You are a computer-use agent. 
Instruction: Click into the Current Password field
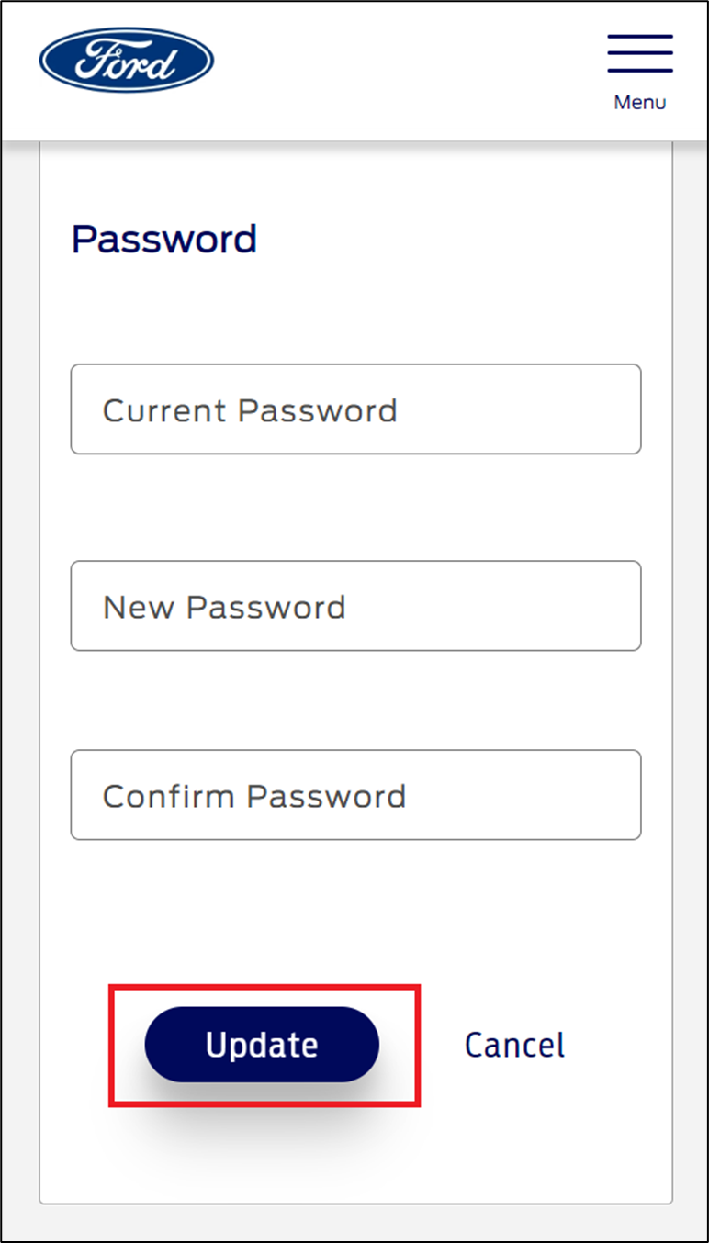pos(355,409)
